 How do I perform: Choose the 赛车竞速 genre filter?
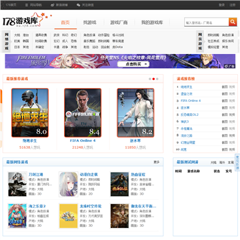pyautogui.click(x=118, y=41)
